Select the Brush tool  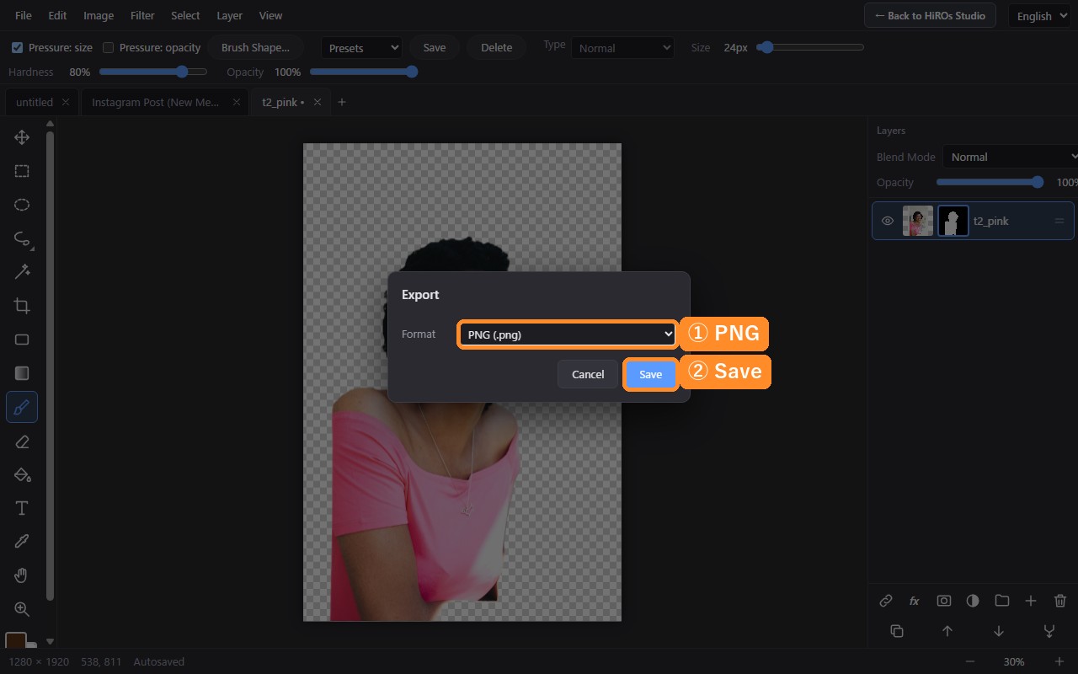(22, 407)
